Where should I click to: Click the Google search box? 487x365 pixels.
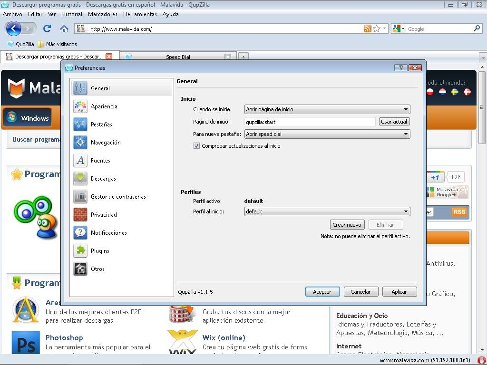[439, 29]
